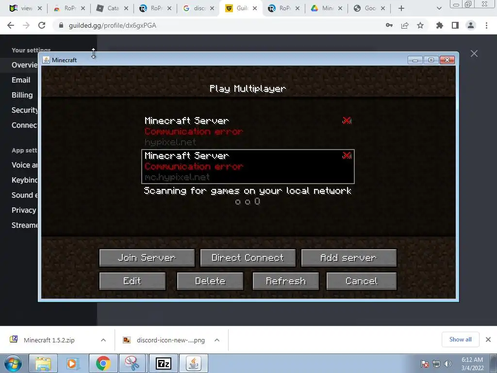
Task: Open the Minecraft 1.5.2.zip download
Action: click(49, 340)
